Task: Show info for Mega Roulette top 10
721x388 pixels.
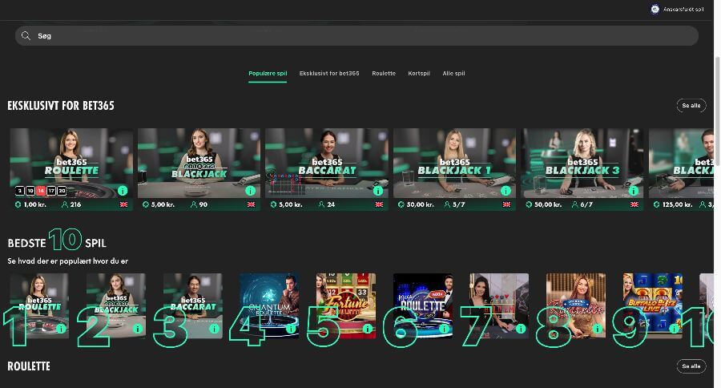Action: click(x=444, y=329)
